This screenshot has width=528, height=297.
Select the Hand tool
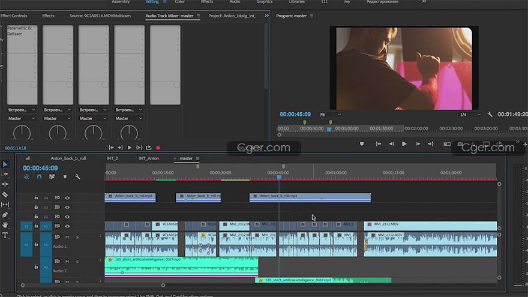click(x=5, y=225)
